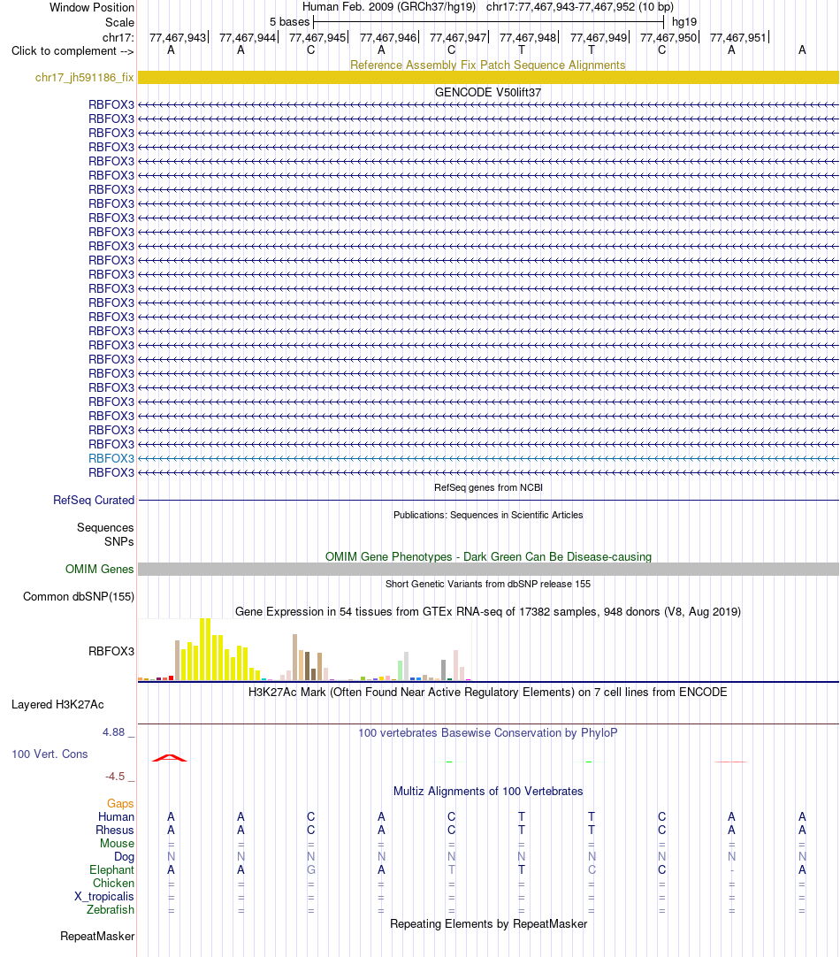This screenshot has height=957, width=840.
Task: Click the light-blue RBFOX3 transcript label
Action: click(x=111, y=458)
